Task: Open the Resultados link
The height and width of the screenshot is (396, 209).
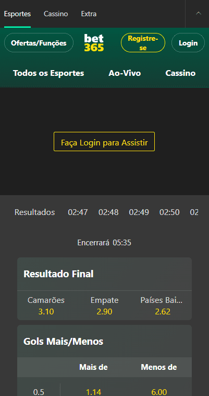Action: pyautogui.click(x=35, y=212)
